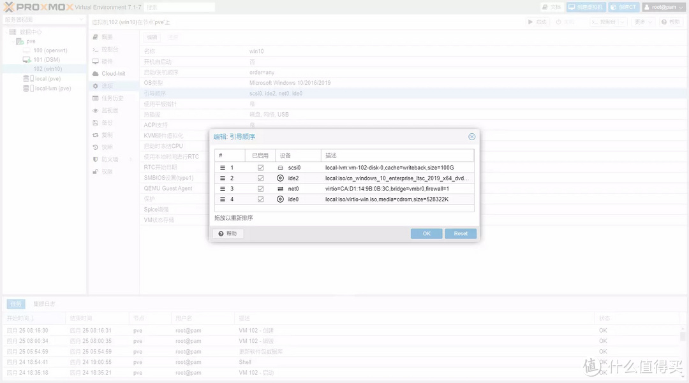Select 数据中心 tree node

[x=31, y=32]
